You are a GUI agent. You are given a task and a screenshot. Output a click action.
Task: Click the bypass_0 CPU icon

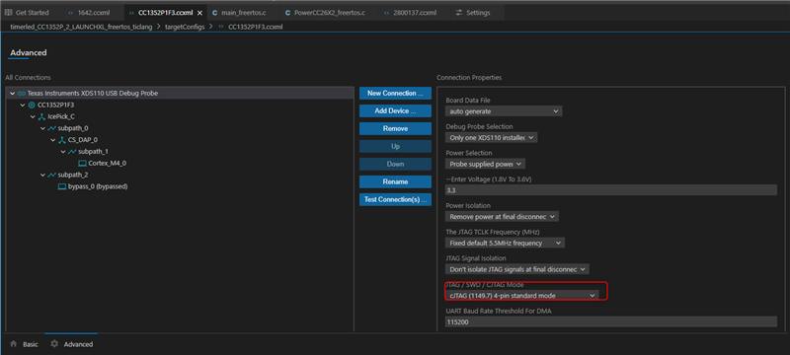click(x=62, y=186)
